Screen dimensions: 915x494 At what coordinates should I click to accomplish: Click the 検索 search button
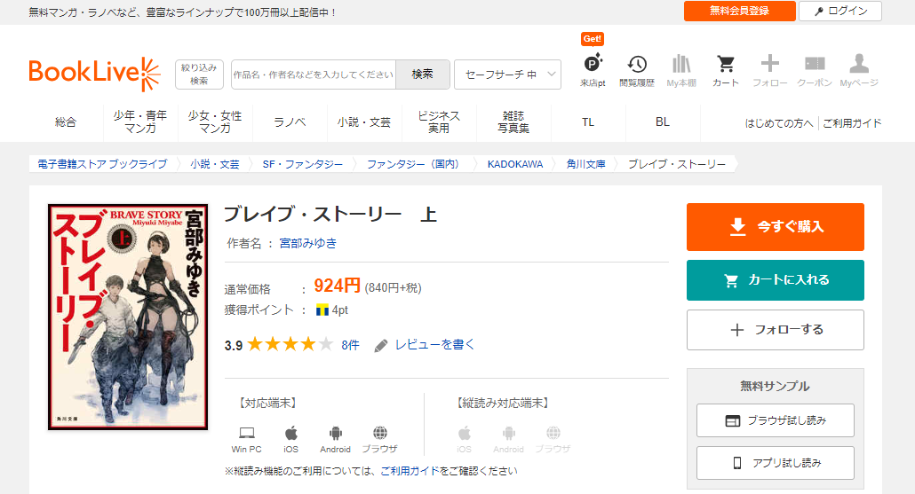423,74
